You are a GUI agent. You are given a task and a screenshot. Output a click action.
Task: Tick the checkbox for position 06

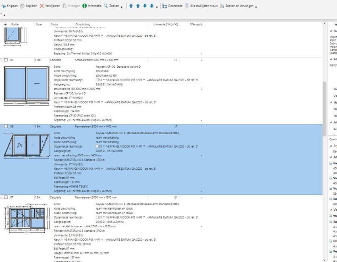pyautogui.click(x=6, y=127)
